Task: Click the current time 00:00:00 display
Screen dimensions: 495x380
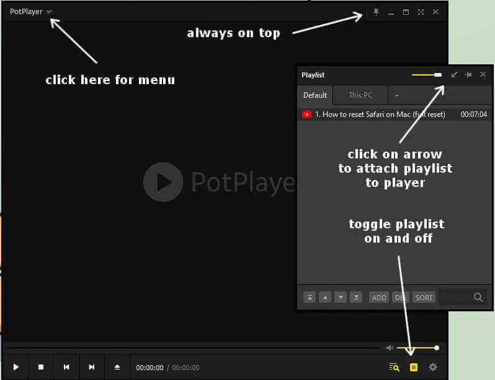Action: 149,368
